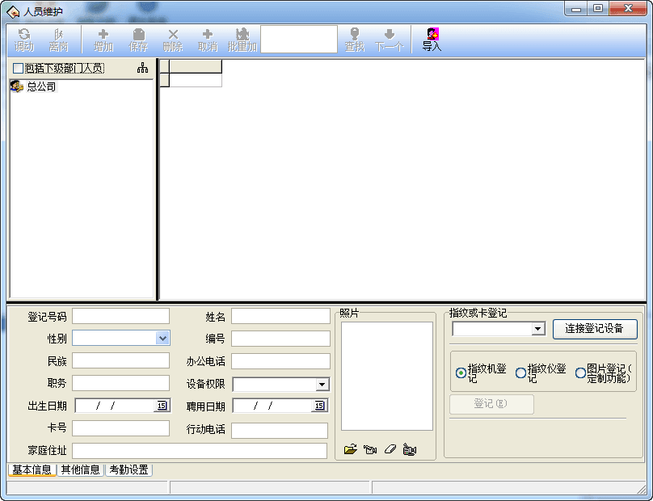Select 指纹仪登记 radio option
This screenshot has height=501, width=653.
coord(520,373)
